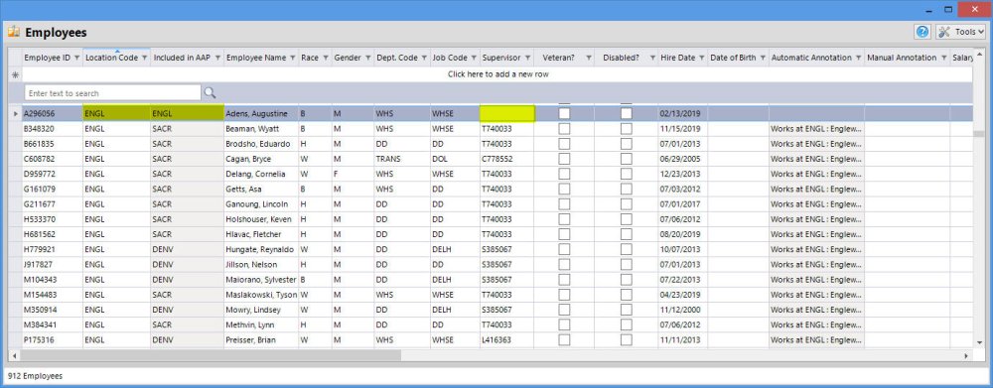Open the Automatic Annotation filter icon
993x388 pixels.
point(858,58)
